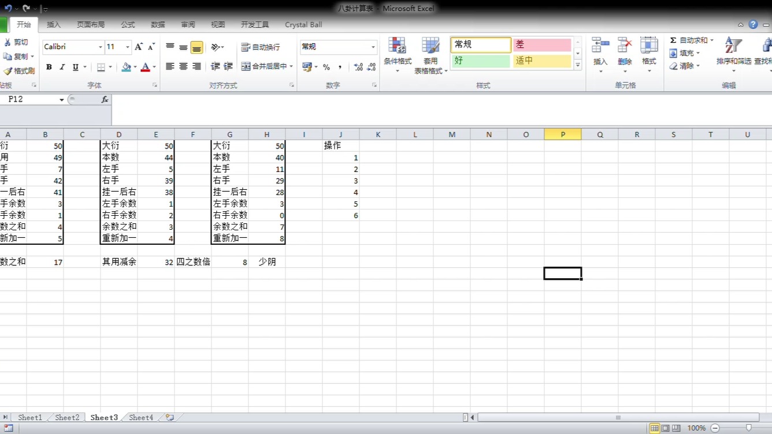Toggle italic formatting
Image resolution: width=772 pixels, height=434 pixels.
click(x=62, y=67)
